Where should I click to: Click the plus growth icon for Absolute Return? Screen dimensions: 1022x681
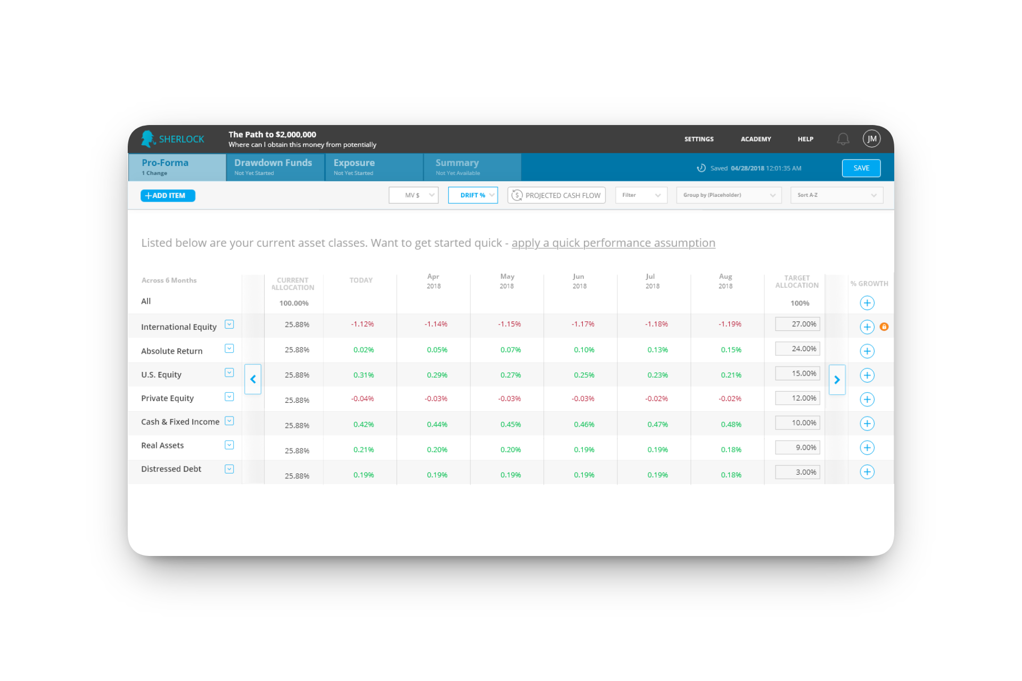(867, 351)
